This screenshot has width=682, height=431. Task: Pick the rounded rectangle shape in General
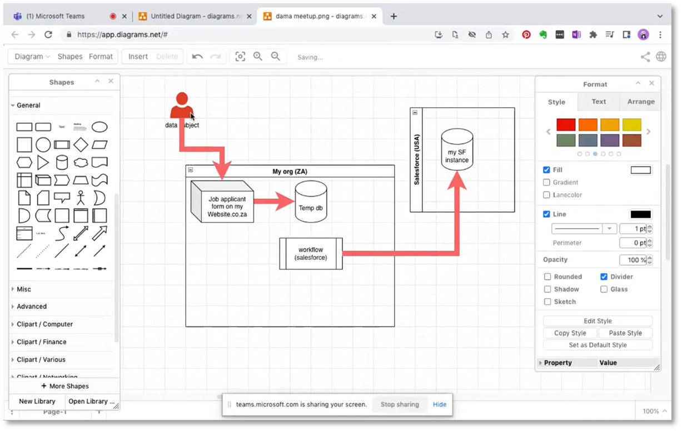(43, 127)
